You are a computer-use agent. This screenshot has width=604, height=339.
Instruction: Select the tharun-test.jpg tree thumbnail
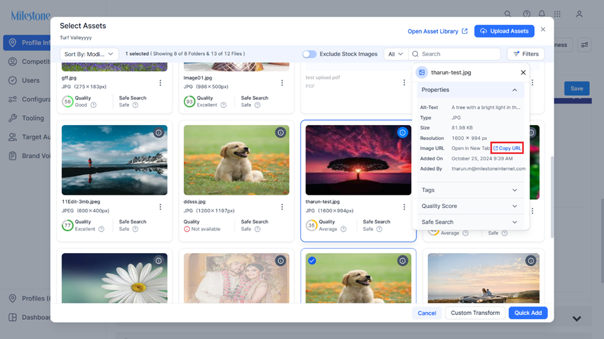click(358, 160)
